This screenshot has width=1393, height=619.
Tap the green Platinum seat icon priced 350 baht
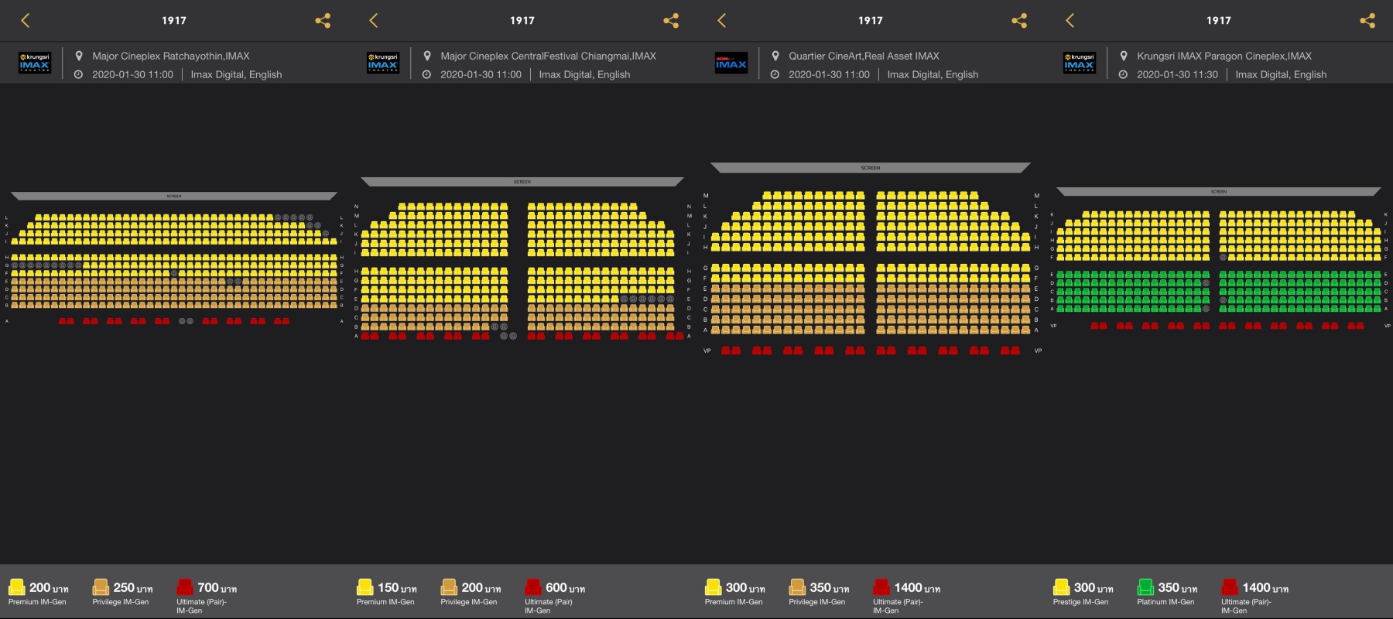tap(1145, 587)
